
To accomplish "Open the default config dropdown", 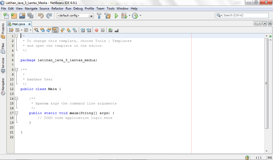I will [x=91, y=15].
